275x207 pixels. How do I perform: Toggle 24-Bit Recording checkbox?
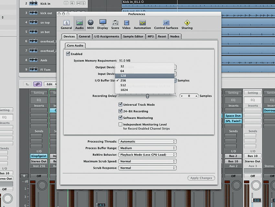coord(120,111)
